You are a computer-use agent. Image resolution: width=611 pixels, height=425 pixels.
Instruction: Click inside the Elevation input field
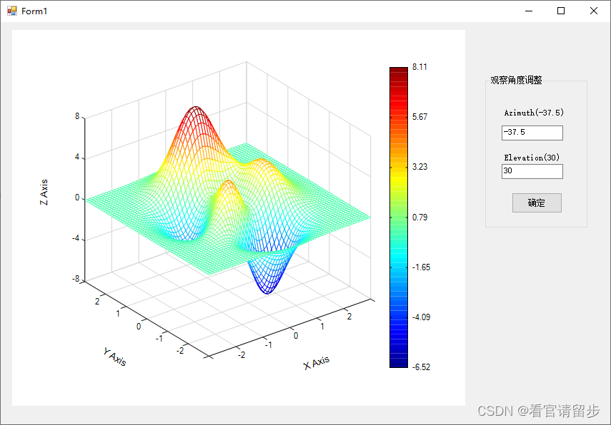tap(531, 171)
